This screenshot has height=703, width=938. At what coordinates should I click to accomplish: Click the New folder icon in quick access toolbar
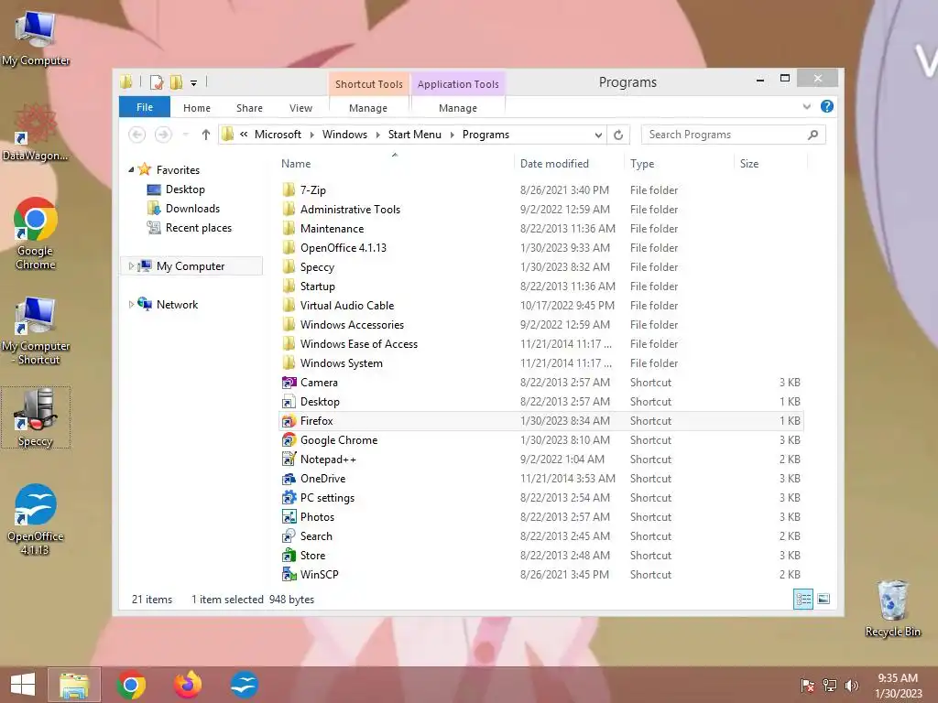coord(177,82)
